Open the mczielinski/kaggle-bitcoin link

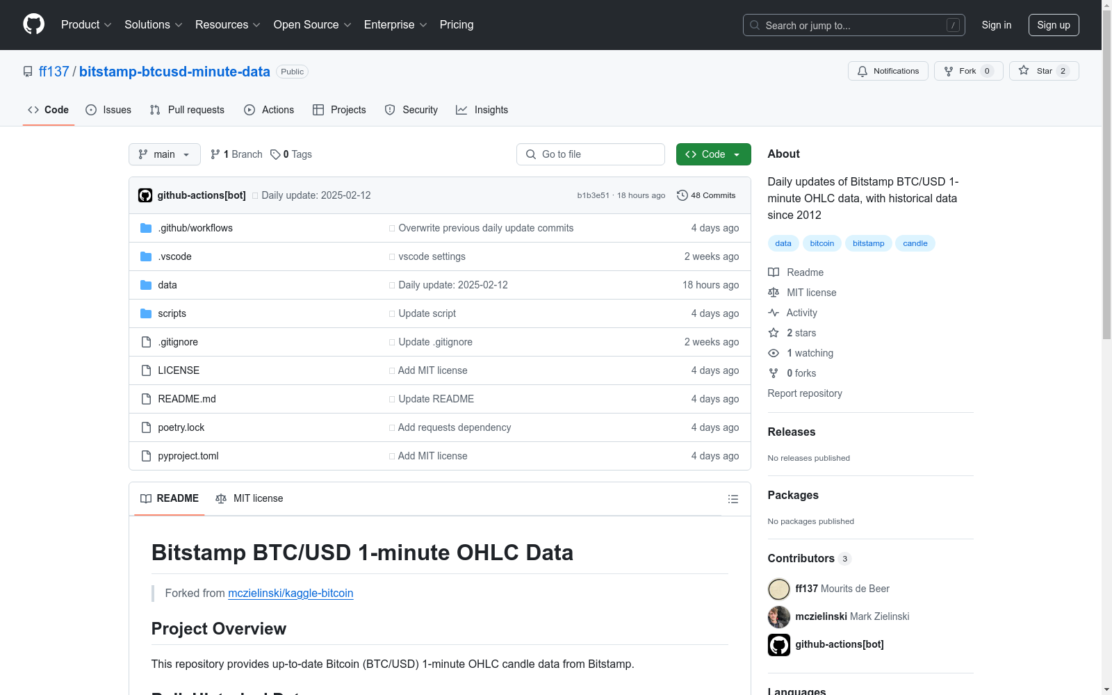tap(291, 593)
